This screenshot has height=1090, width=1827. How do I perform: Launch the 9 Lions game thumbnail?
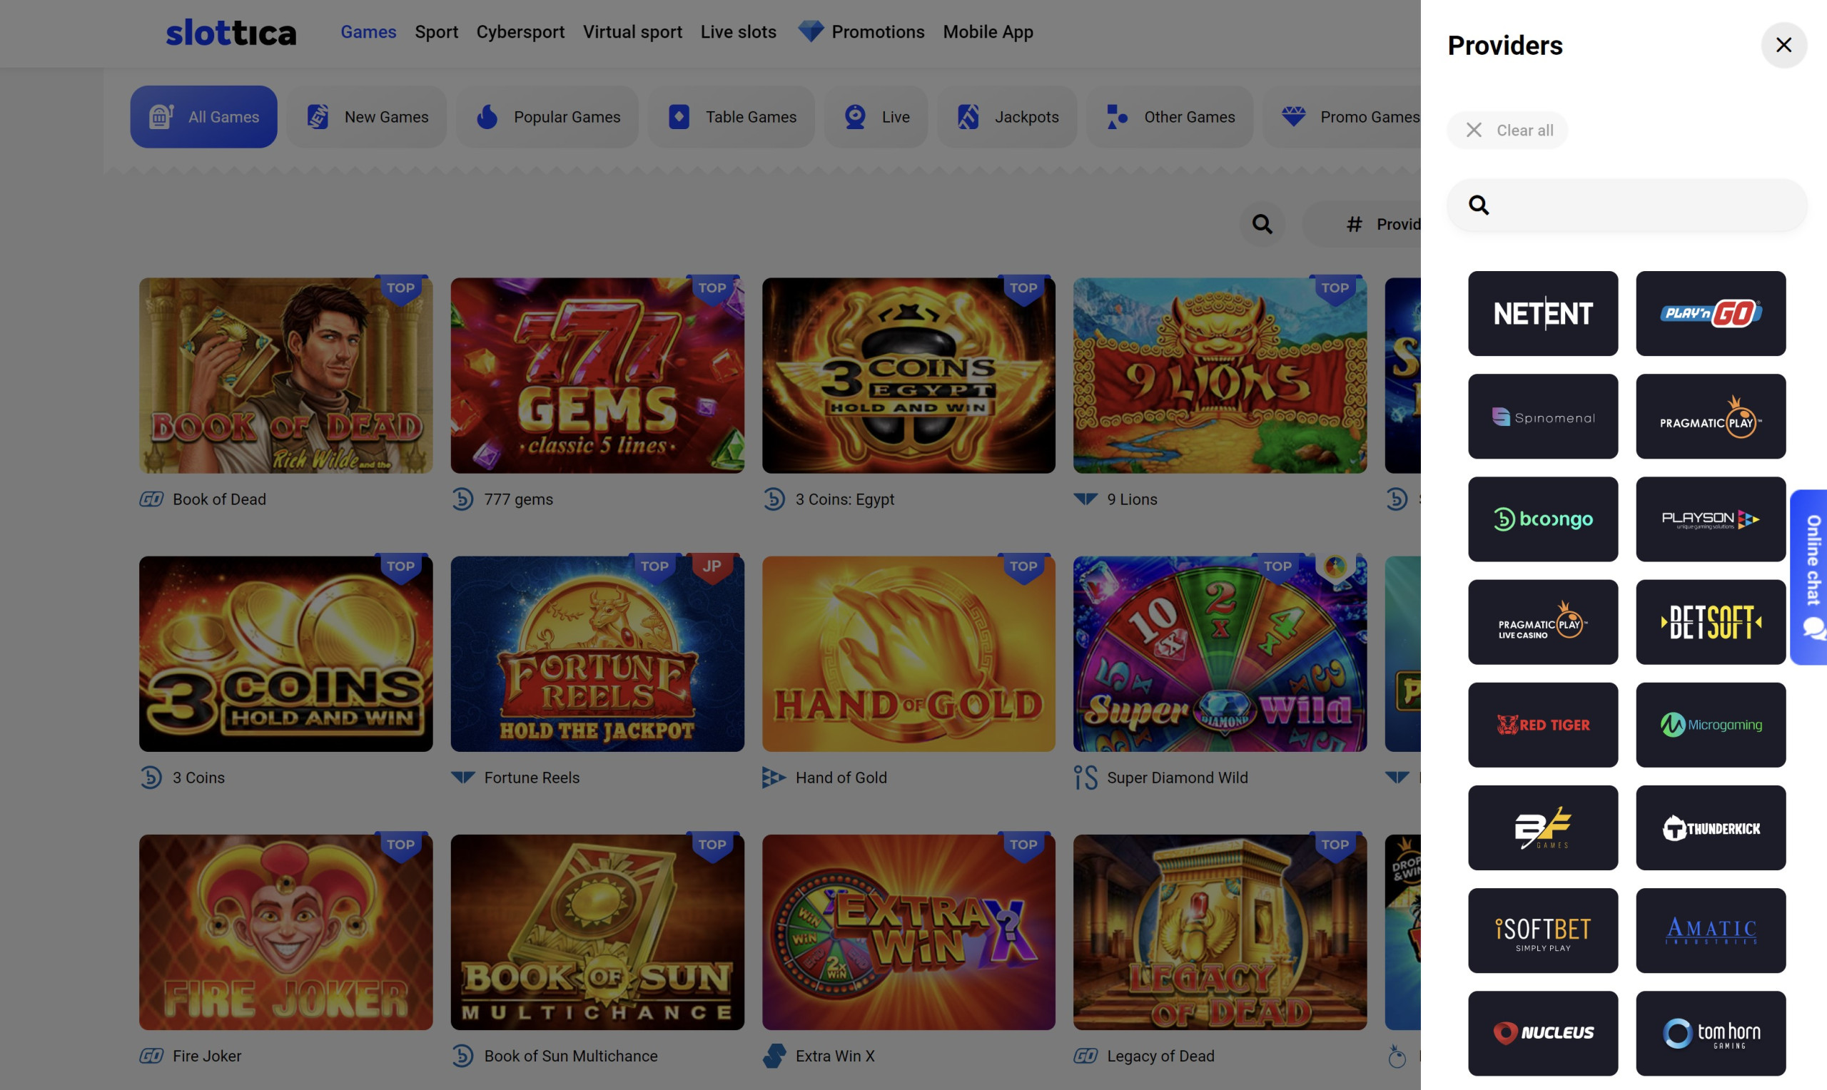[1220, 375]
